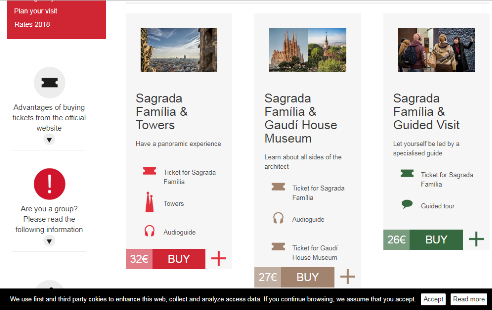Click the 27€ price label
The height and width of the screenshot is (310, 492).
tap(268, 277)
